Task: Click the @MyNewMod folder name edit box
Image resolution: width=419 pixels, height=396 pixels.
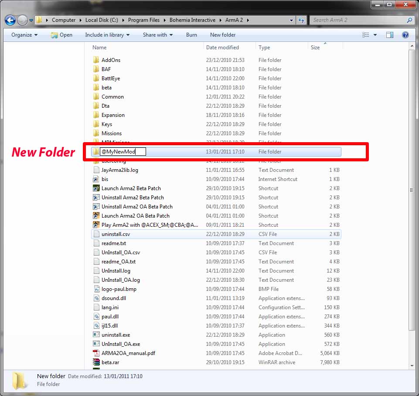Action: pyautogui.click(x=123, y=152)
